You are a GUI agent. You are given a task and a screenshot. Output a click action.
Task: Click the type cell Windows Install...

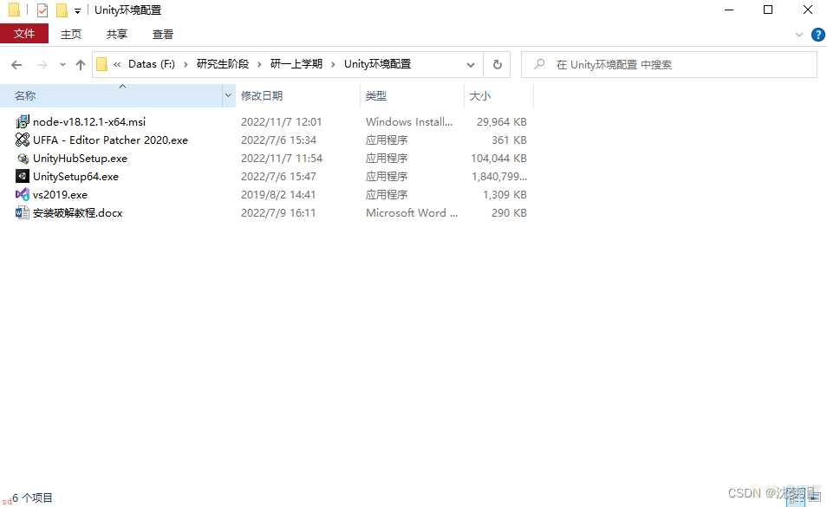pos(409,121)
